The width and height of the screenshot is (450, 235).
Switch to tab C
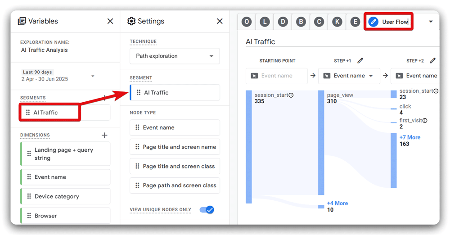[x=319, y=22]
